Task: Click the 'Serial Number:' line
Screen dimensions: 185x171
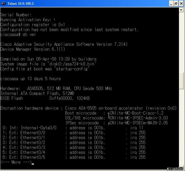Action: tap(16, 15)
